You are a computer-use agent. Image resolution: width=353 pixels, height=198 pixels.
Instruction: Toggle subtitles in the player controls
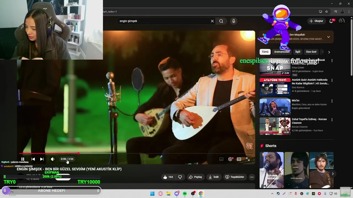coord(221,159)
